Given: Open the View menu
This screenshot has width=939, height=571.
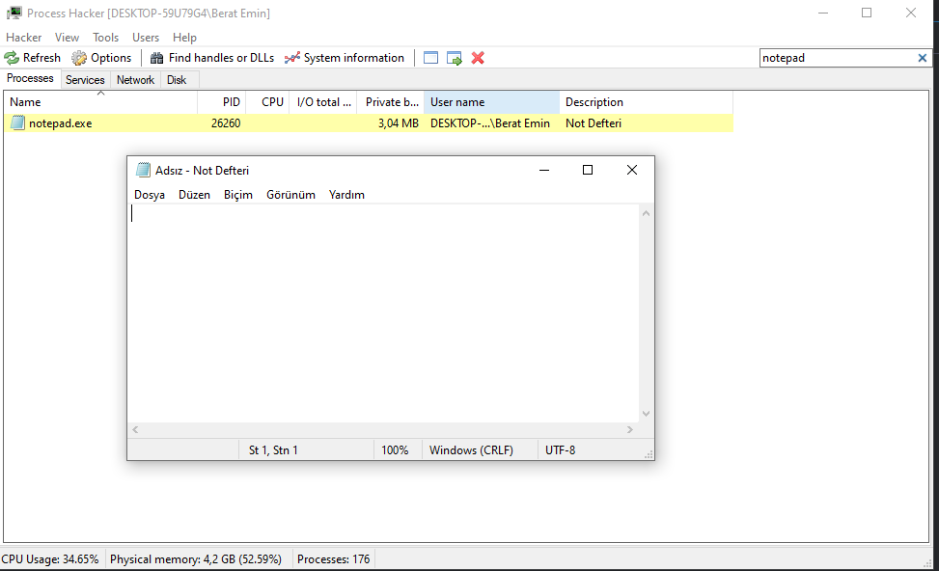Looking at the screenshot, I should (68, 37).
